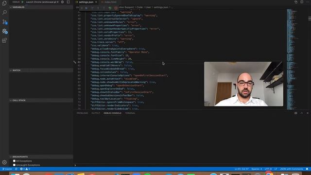Viewport: 311px width, 175px height.
Task: Change encoding via UTF-8 status item
Action: [268, 169]
